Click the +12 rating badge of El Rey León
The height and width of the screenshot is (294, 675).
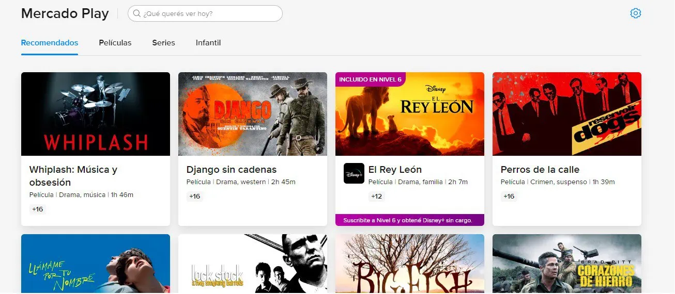point(377,197)
